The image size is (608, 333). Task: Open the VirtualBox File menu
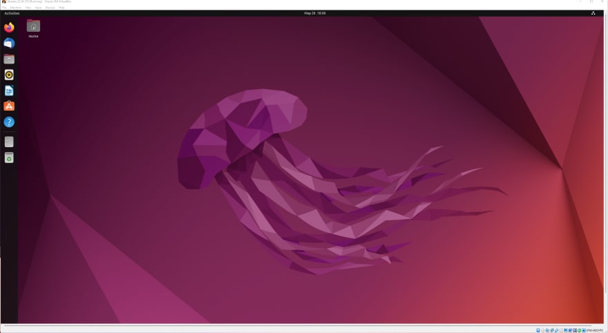pos(4,8)
